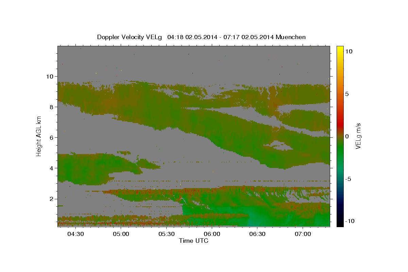Click the height tick label 4
Screen dimensions: 408x272
[52, 168]
